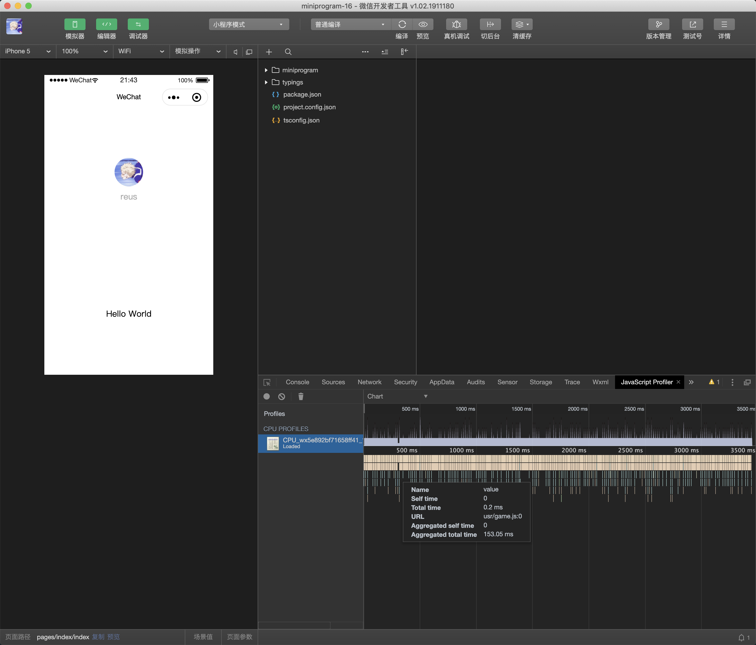This screenshot has width=756, height=645.
Task: Select the CPU_wx5e892bf71658ff41 profile
Action: 310,443
